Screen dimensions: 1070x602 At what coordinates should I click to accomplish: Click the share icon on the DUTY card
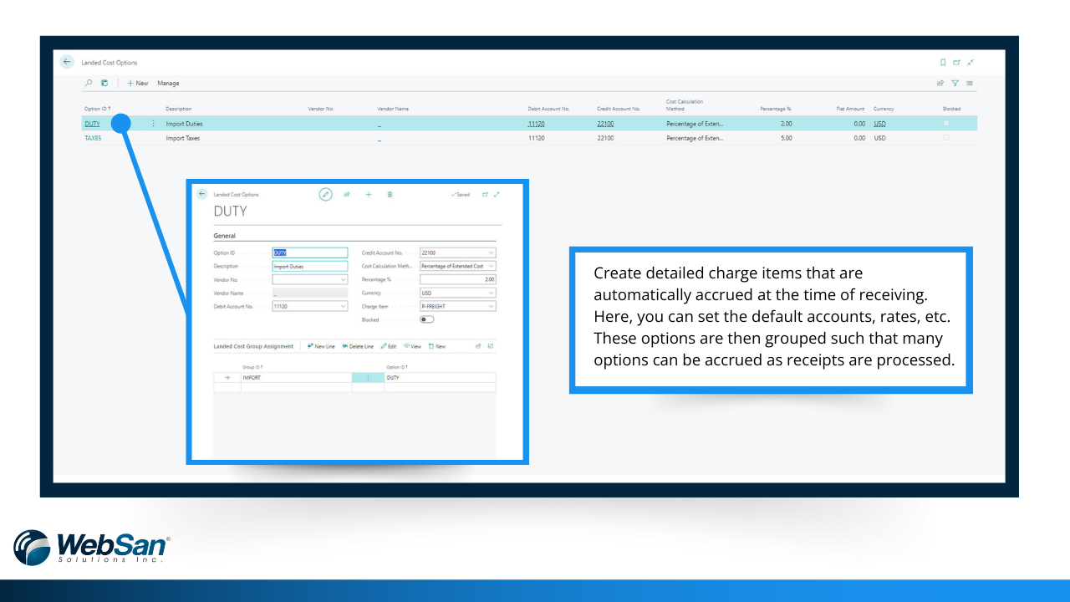pyautogui.click(x=347, y=194)
